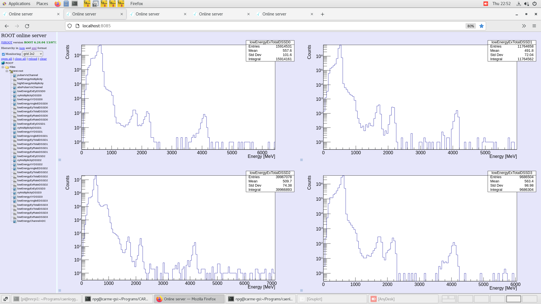Click the ROOT globe icon
Screen dimensions: 541x304
pyautogui.click(x=3, y=63)
